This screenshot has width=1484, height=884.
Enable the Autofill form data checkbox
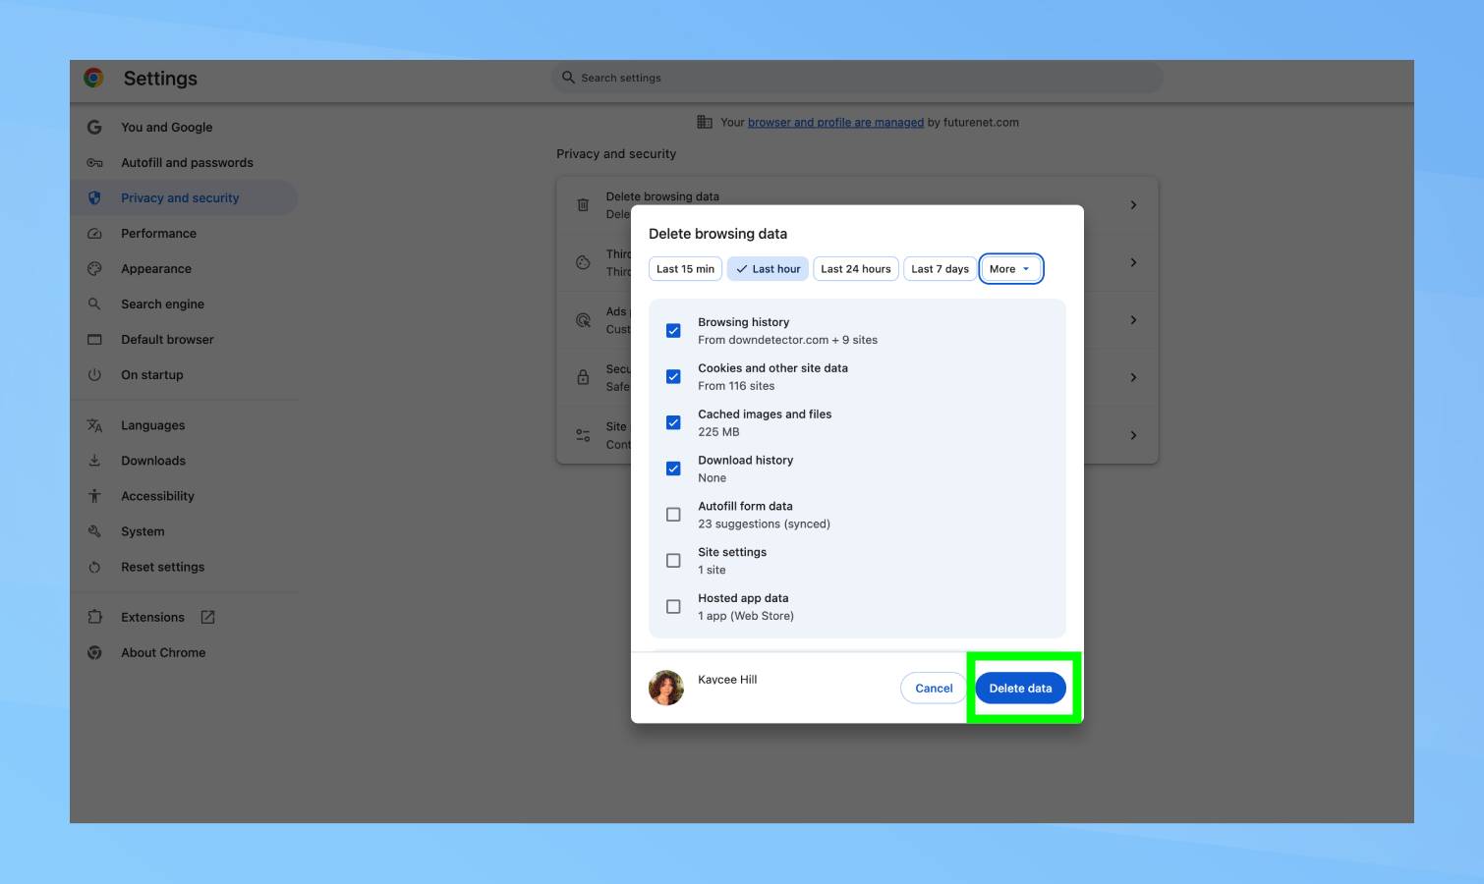(673, 515)
